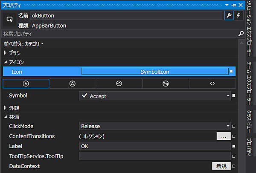256x173 pixels.
Task: Select the SymbolIcon star tab
Action: [x=26, y=84]
